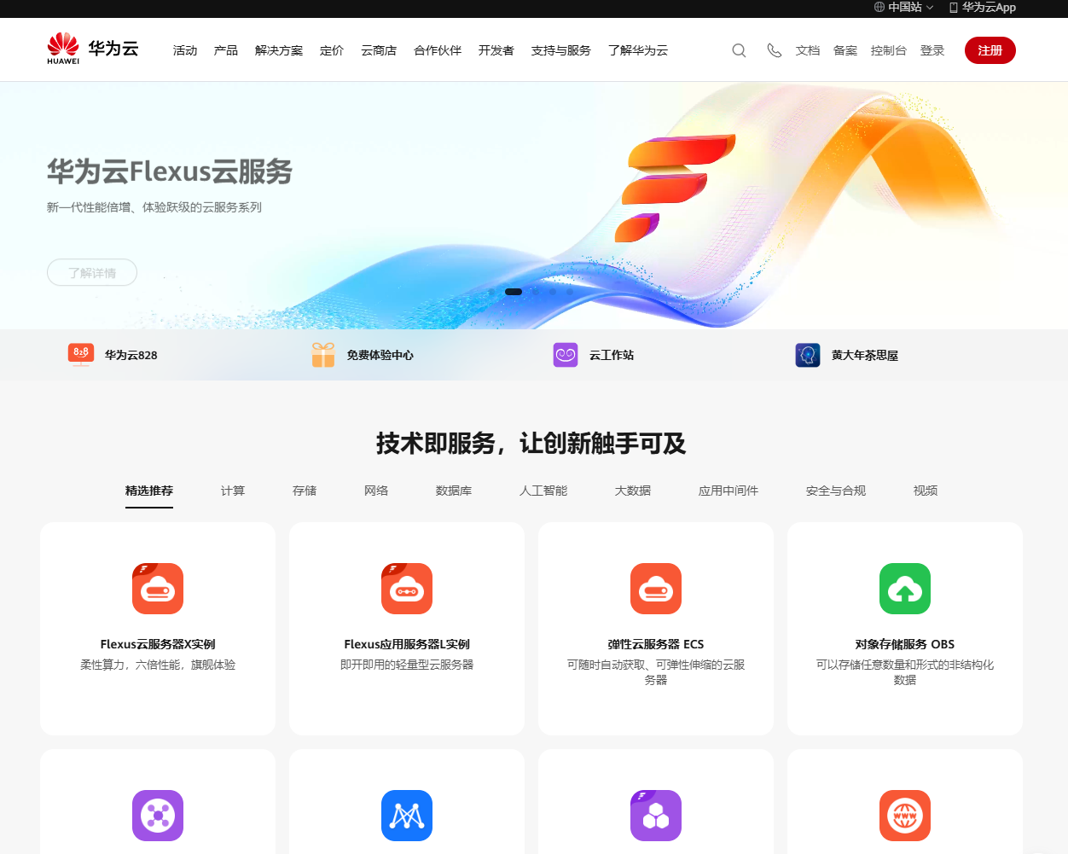
Task: Open the 开发者 menu
Action: click(x=496, y=50)
